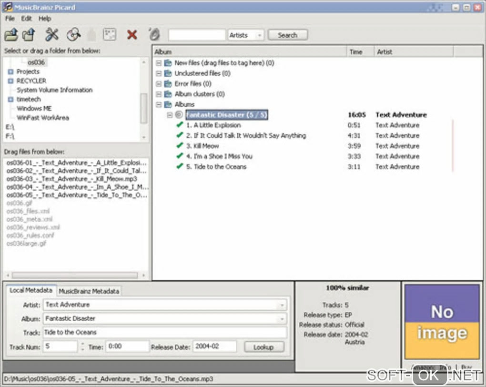Click the folder icon beside Unclustered files
The height and width of the screenshot is (387, 486).
(x=168, y=73)
